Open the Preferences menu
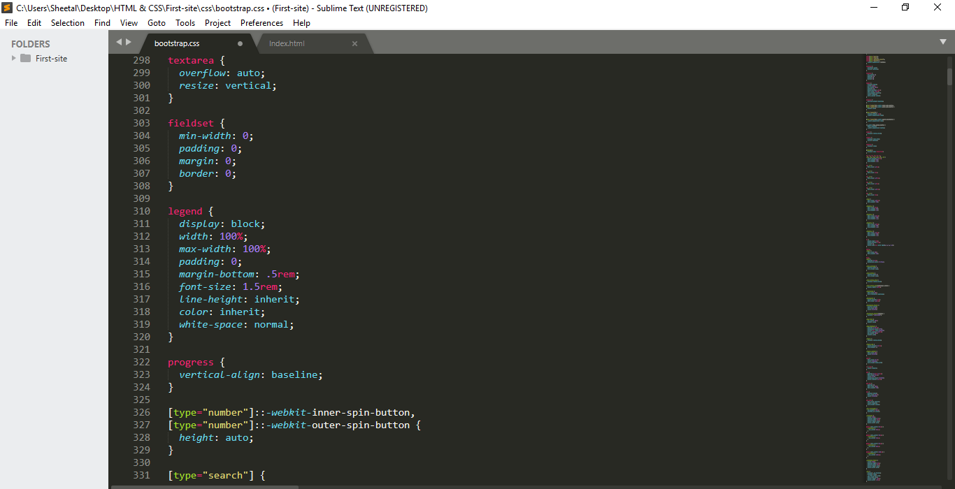 261,23
